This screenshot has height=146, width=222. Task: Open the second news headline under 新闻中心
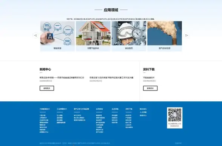click(111, 78)
